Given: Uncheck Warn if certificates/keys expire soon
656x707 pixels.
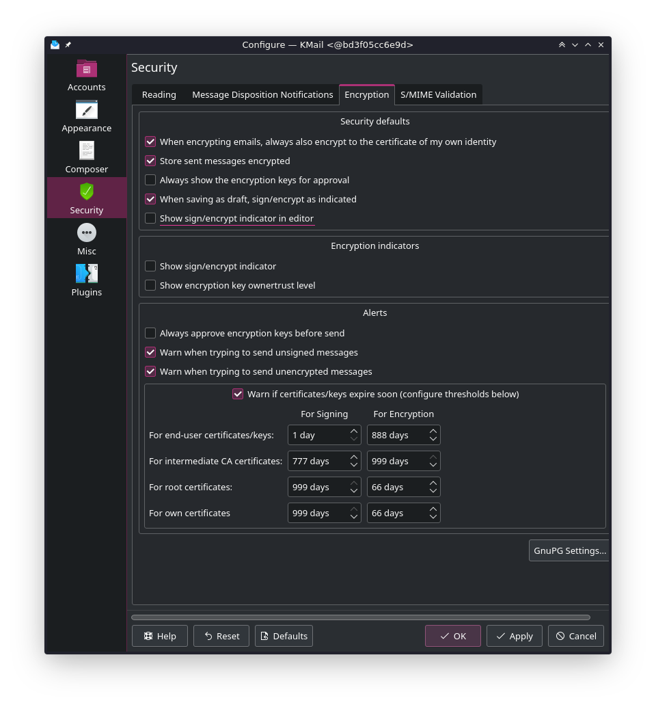Looking at the screenshot, I should (x=238, y=395).
